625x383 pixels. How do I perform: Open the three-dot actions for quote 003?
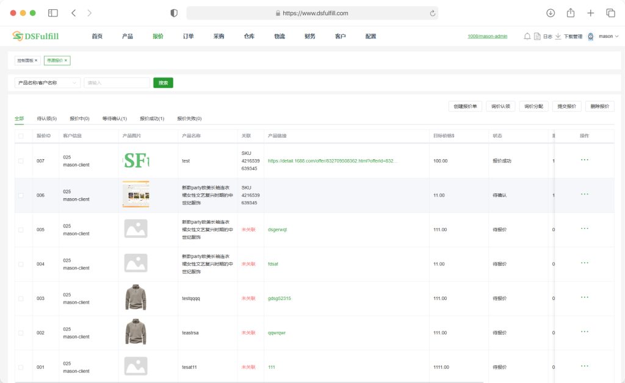[x=584, y=298]
